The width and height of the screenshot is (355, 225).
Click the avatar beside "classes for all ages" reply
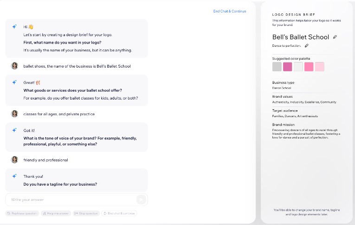coord(14,113)
